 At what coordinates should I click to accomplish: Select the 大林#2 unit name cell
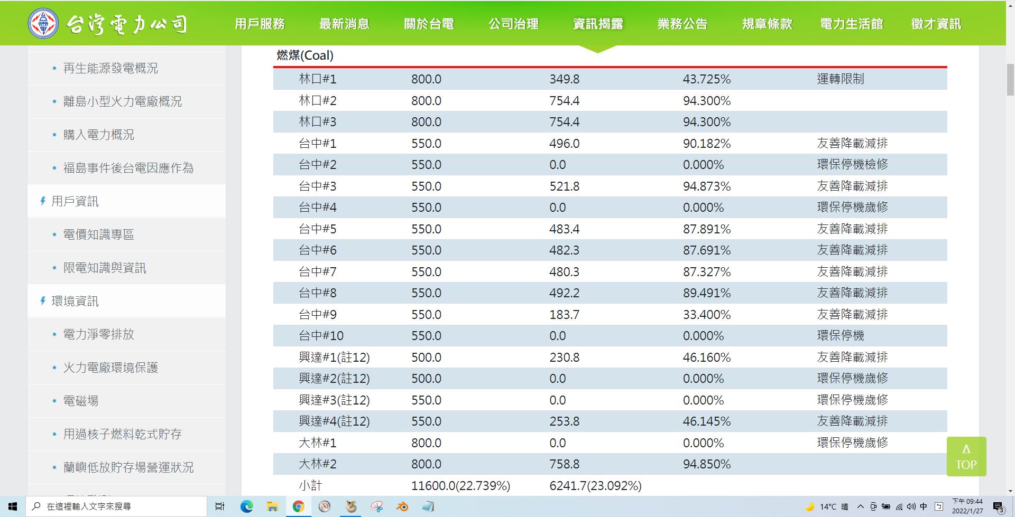point(317,464)
